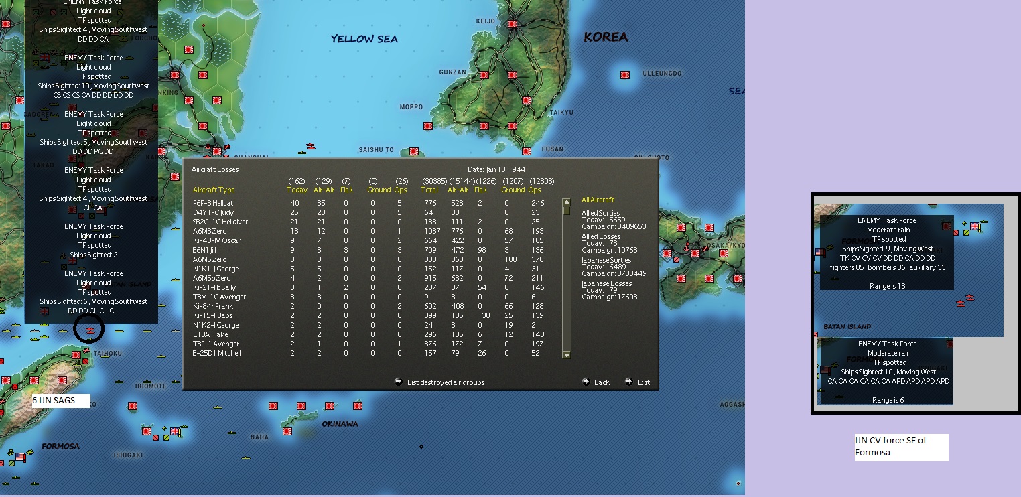Click the Air-Air header under the 129 total
The image size is (1021, 497).
pyautogui.click(x=324, y=190)
